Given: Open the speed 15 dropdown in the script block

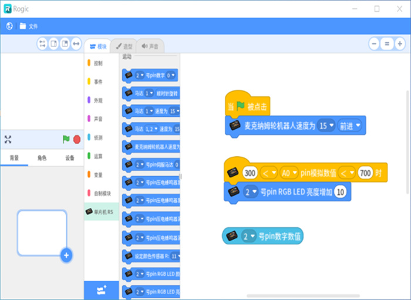Looking at the screenshot, I should [x=326, y=126].
